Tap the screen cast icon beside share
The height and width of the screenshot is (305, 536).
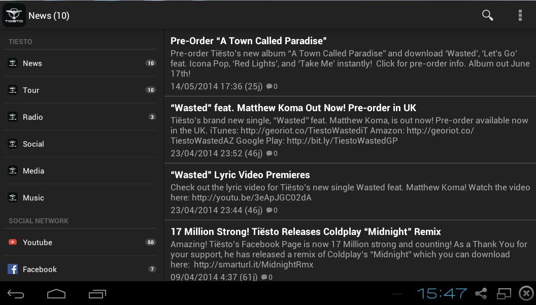(504, 293)
